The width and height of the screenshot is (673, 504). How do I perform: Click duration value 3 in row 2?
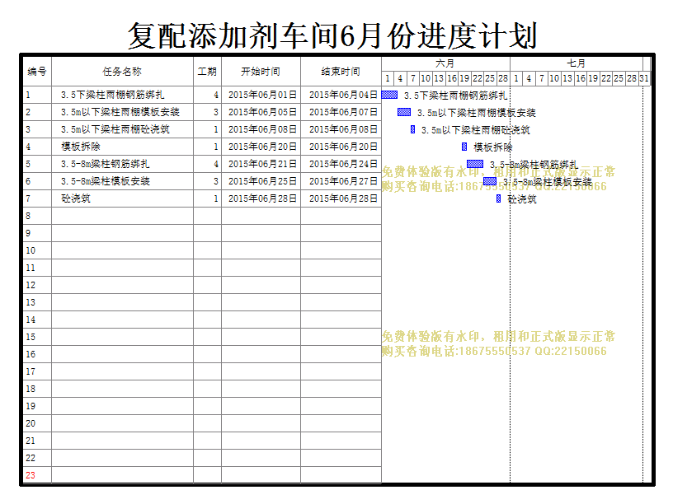coord(207,112)
